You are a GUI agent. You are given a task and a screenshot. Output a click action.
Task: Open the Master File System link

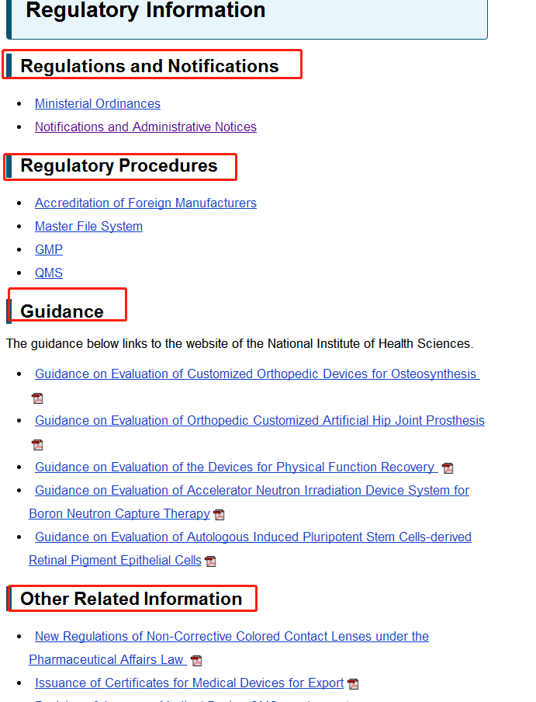coord(88,226)
